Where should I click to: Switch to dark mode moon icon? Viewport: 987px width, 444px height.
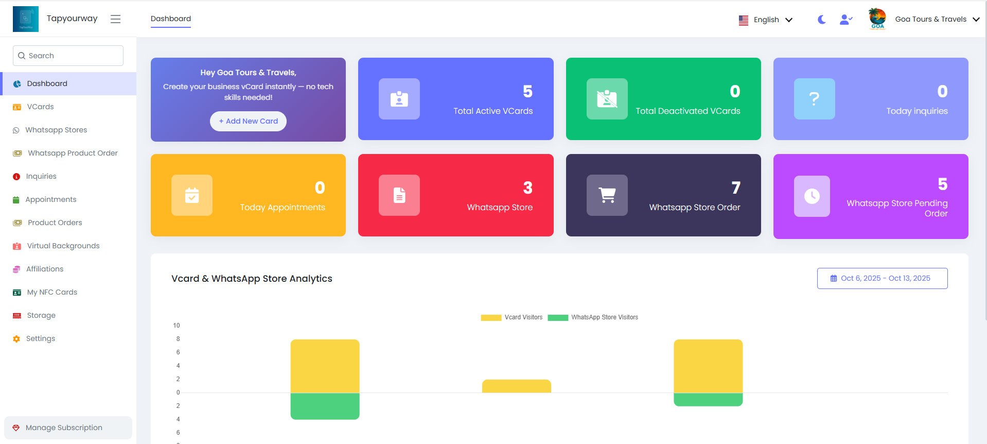(x=822, y=20)
